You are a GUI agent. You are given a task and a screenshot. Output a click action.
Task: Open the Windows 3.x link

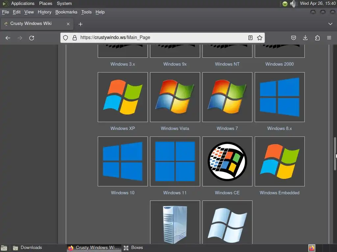[123, 64]
